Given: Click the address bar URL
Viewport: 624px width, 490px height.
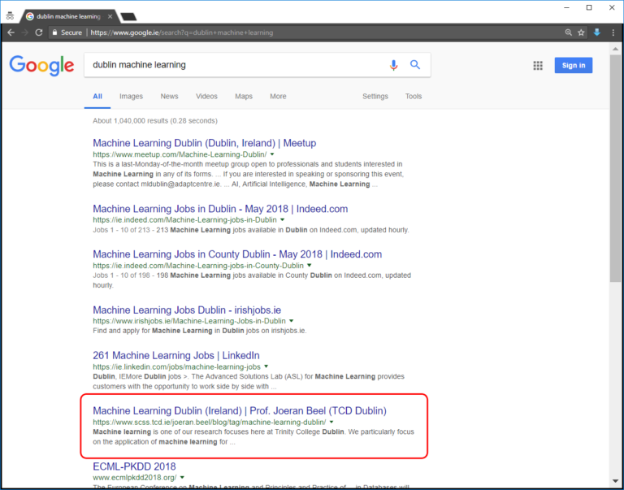Looking at the screenshot, I should [x=182, y=33].
